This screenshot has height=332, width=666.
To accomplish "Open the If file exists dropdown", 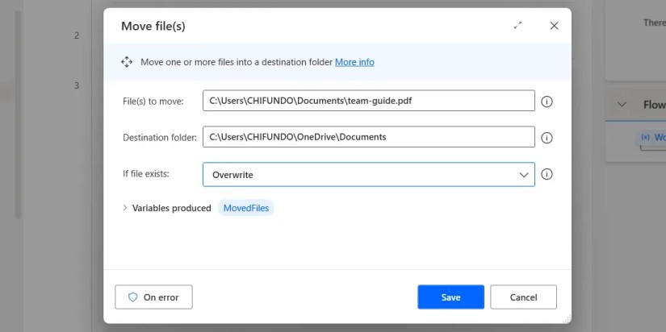I will coord(368,174).
